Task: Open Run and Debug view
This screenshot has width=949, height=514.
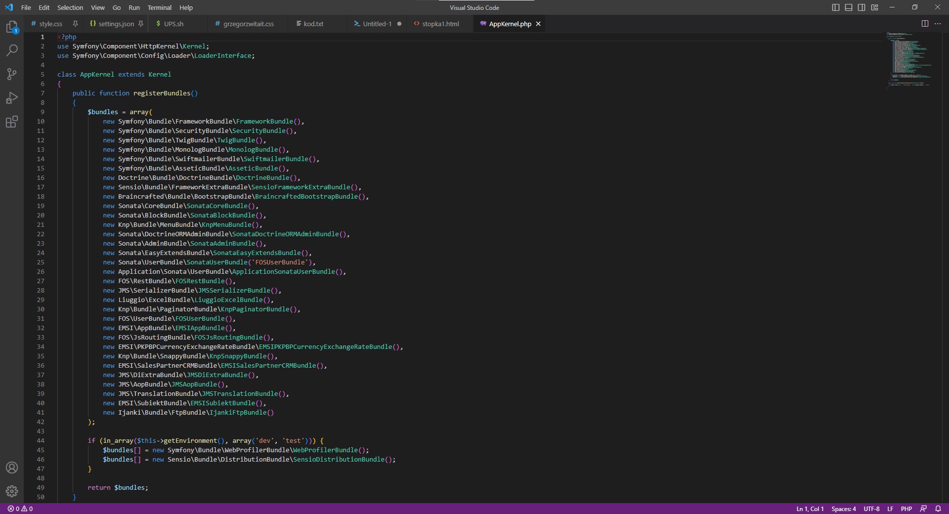Action: click(12, 98)
